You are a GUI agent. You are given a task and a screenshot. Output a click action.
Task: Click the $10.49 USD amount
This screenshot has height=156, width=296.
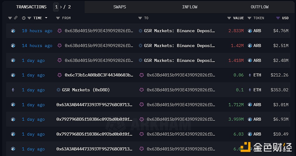click(x=281, y=134)
